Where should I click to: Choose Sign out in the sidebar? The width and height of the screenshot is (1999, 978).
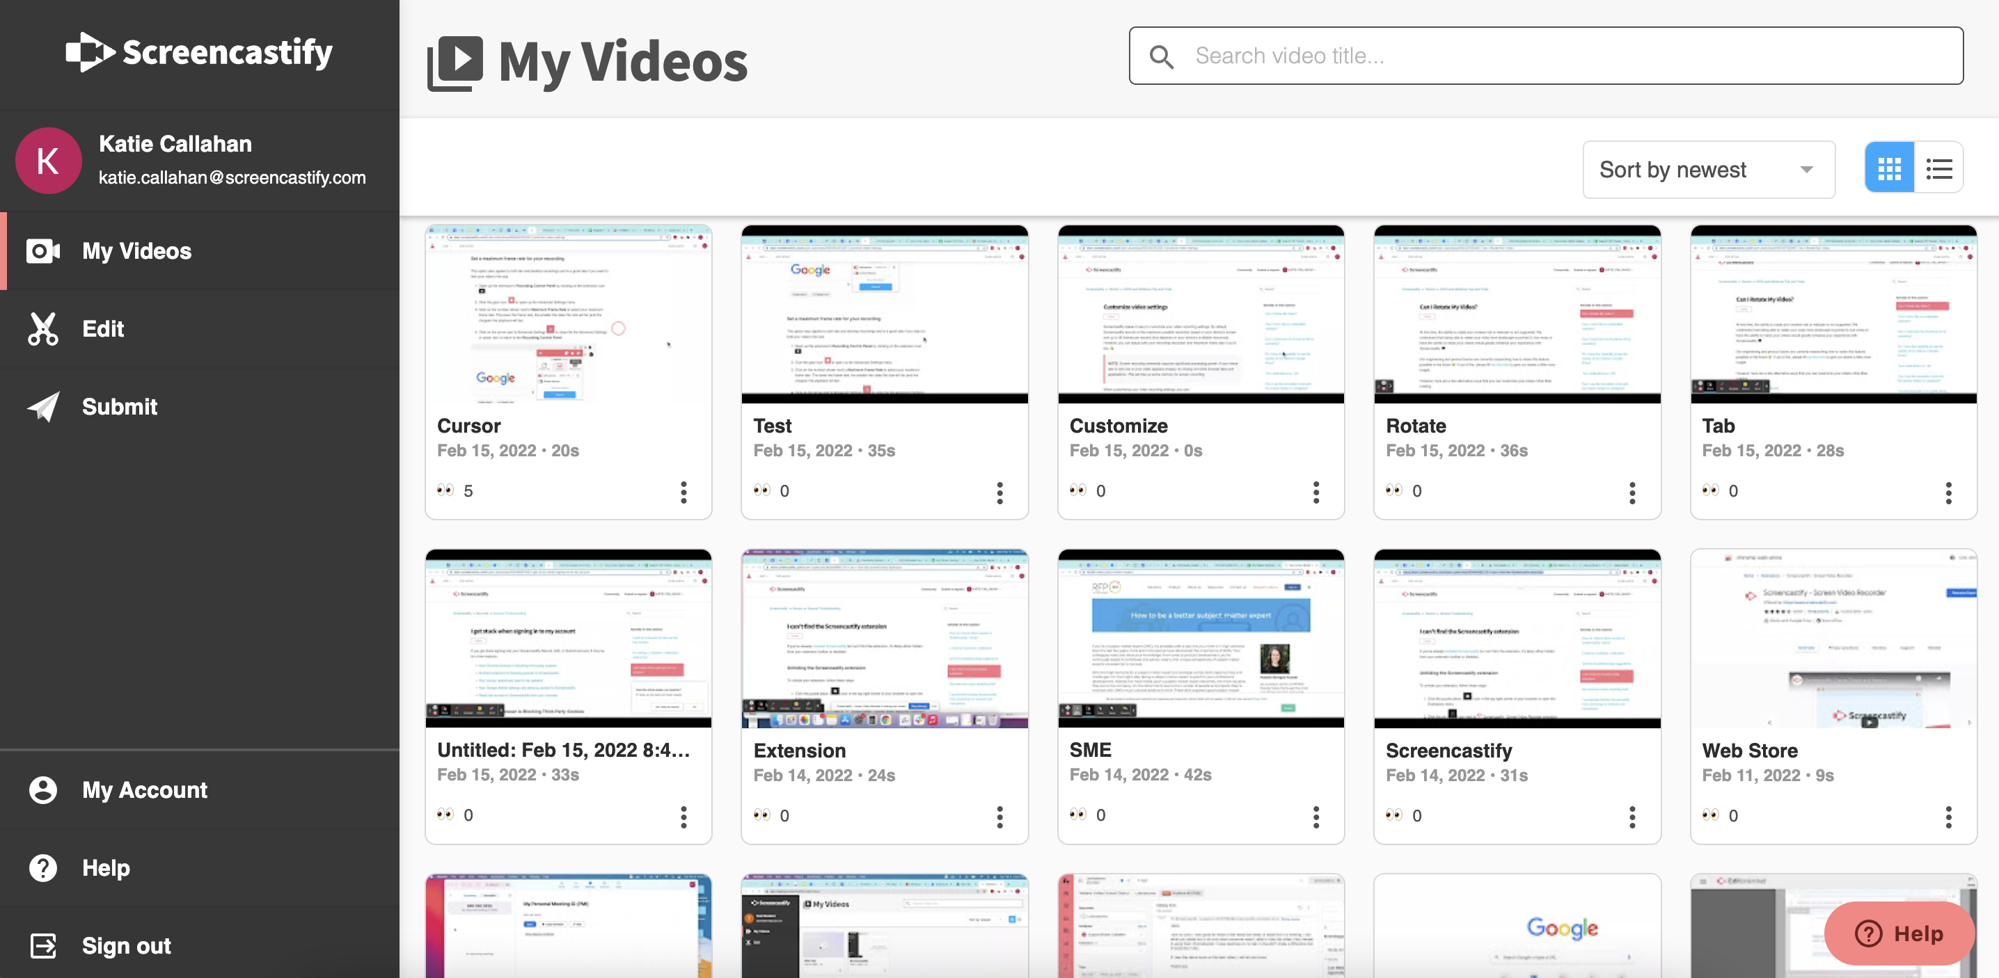point(200,945)
